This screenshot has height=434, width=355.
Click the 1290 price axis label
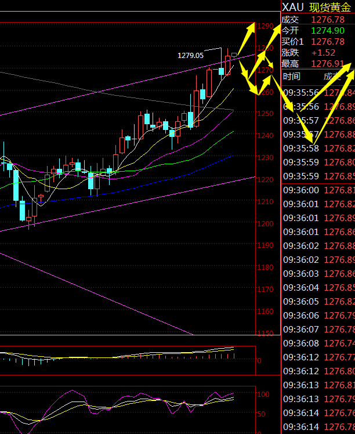(x=265, y=26)
